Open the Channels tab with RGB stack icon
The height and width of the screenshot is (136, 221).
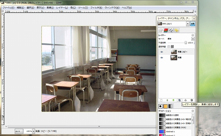pos(166,30)
